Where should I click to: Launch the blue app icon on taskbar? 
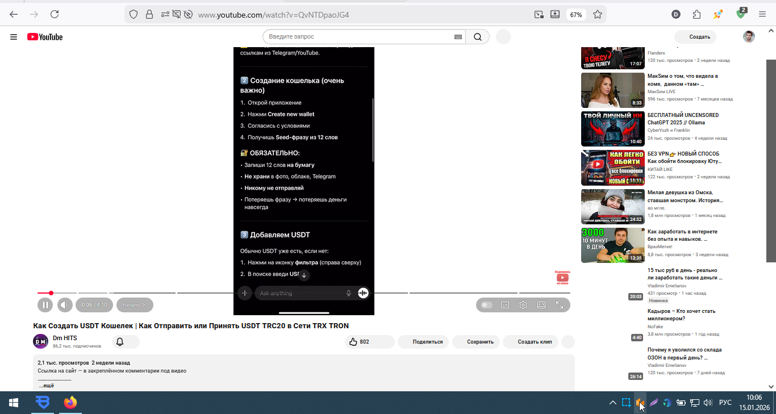pos(42,403)
